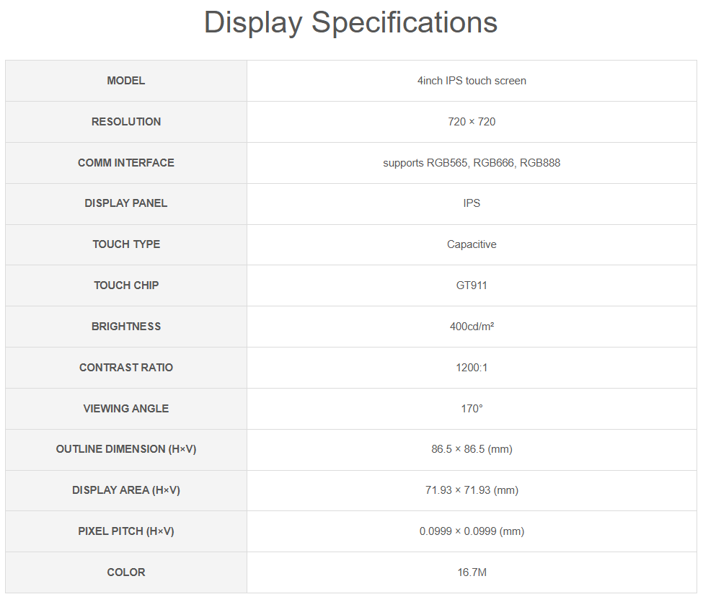Click the 0.0999 × 0.0999 (mm) pixel pitch

pos(472,531)
